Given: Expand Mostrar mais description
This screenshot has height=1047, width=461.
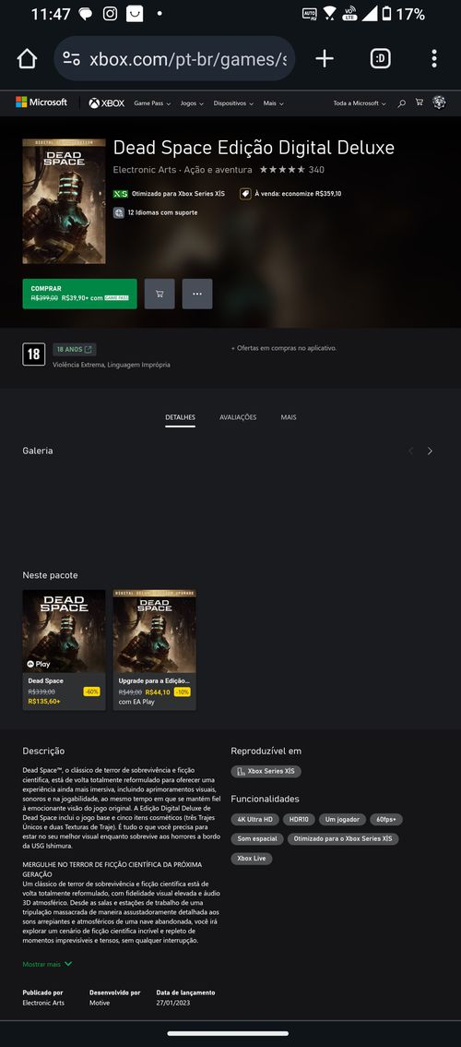Looking at the screenshot, I should point(47,964).
